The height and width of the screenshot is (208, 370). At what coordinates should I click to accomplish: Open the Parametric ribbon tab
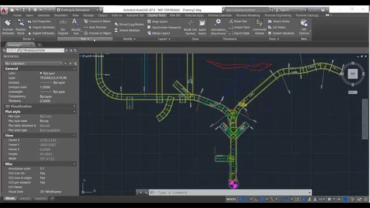(61, 16)
